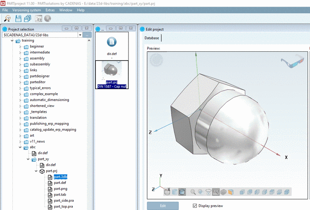The image size is (310, 210).
Task: Undock the Project selection panel with its middle title button
Action: [76, 28]
